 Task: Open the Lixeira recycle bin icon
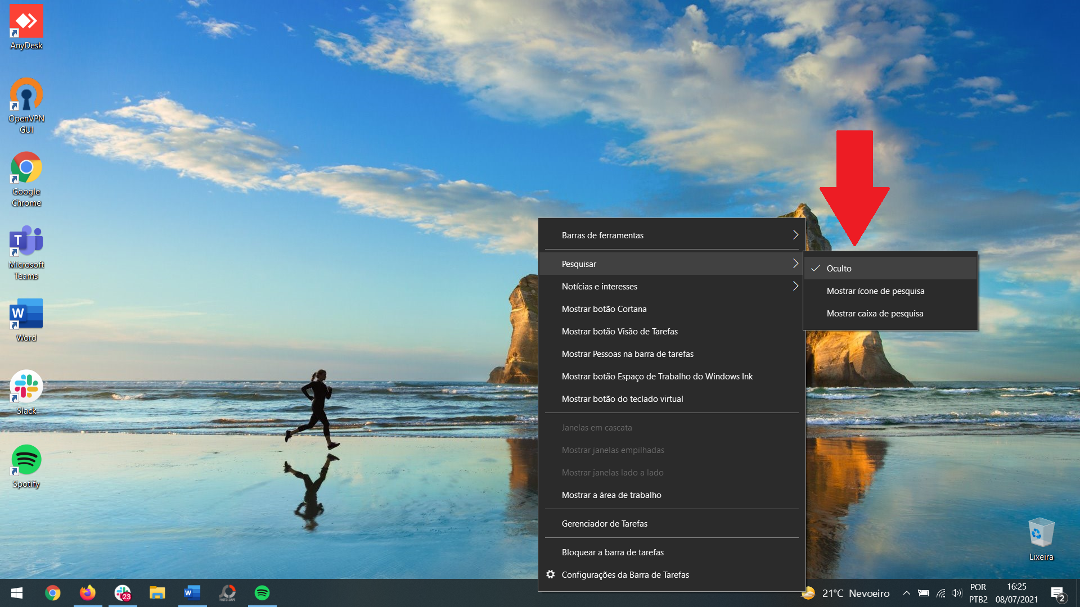click(1041, 539)
